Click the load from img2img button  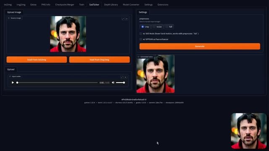[x=100, y=60]
